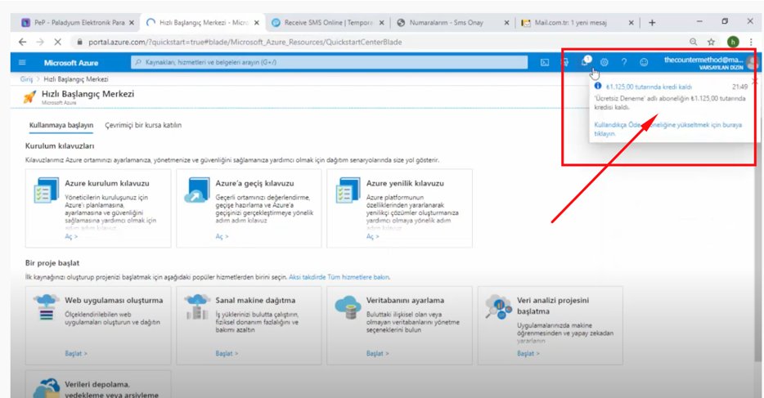Screen dimensions: 764x398
Task: Close the Hızlı Başlangıç Merkezi tab
Action: [257, 23]
